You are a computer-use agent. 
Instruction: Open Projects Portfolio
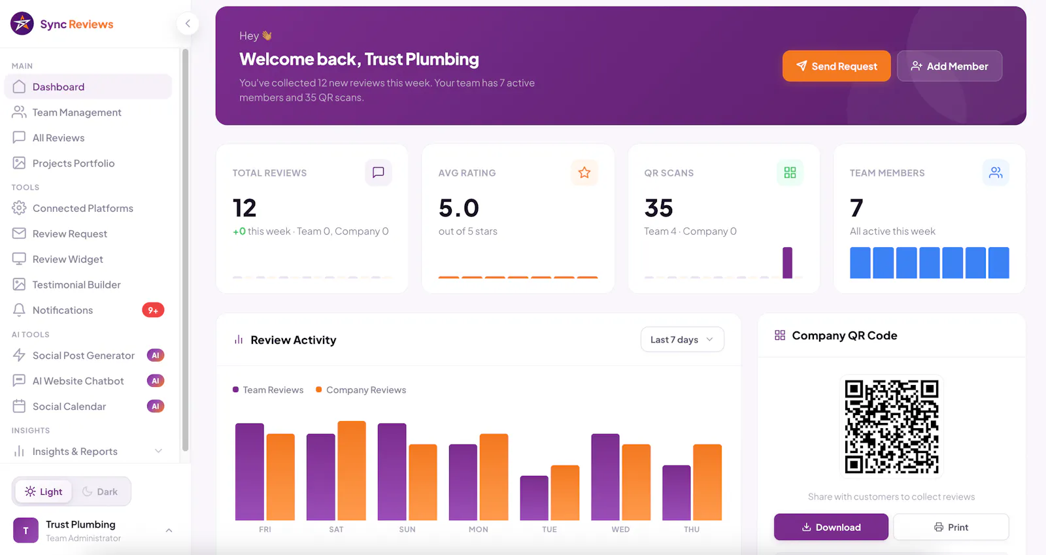pos(88,163)
